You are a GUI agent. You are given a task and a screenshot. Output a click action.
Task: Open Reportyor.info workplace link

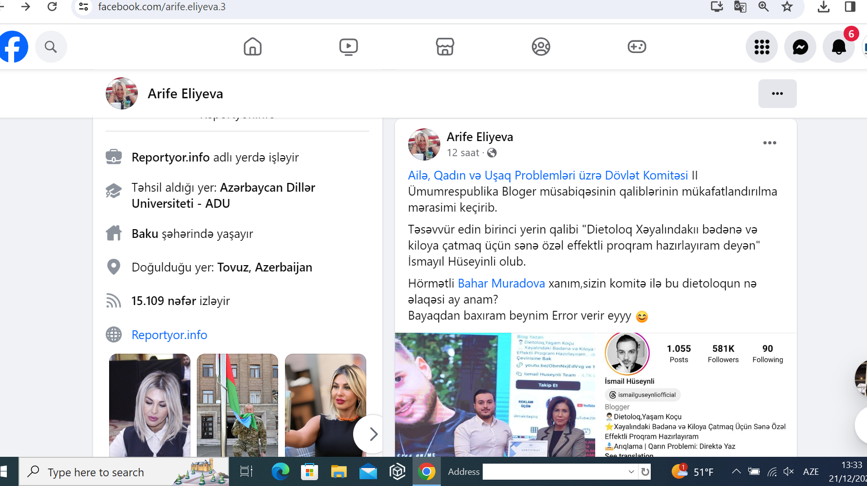coord(170,157)
